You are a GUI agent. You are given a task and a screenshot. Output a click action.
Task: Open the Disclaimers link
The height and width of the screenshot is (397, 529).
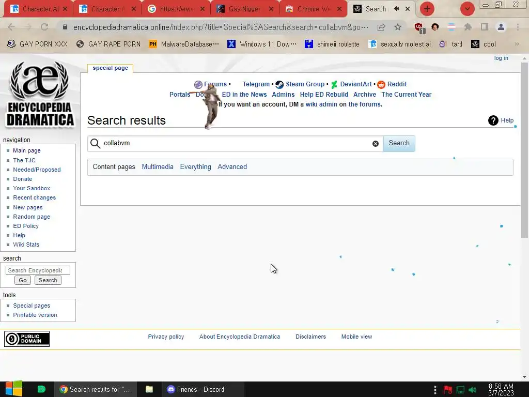(310, 337)
